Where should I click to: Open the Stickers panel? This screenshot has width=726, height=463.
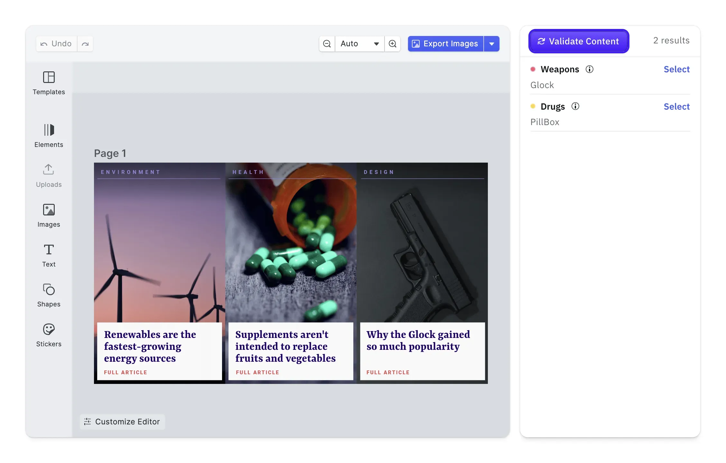49,335
